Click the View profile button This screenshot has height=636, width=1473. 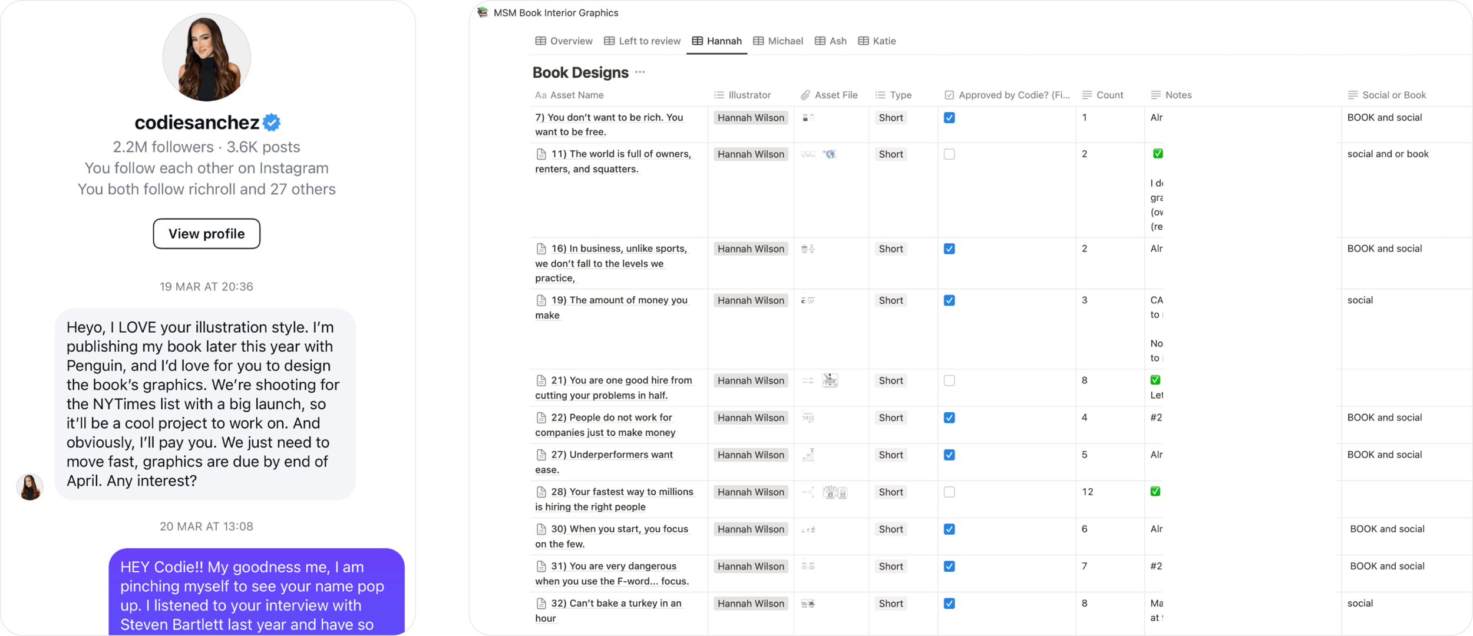click(206, 234)
